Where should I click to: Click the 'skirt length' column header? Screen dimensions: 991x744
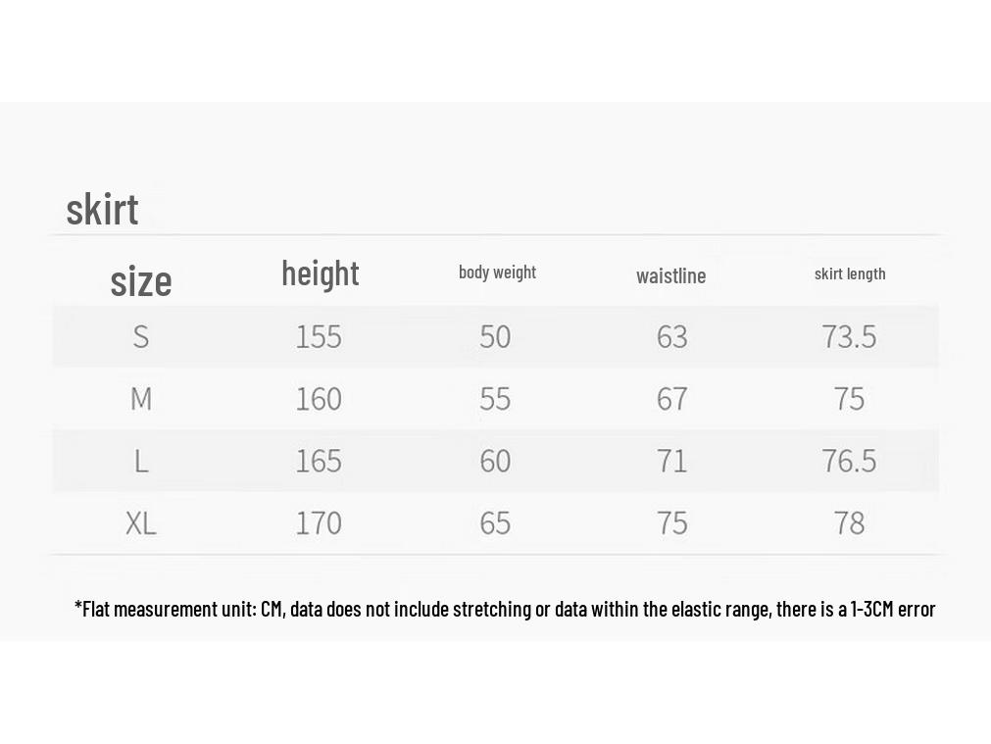point(850,273)
